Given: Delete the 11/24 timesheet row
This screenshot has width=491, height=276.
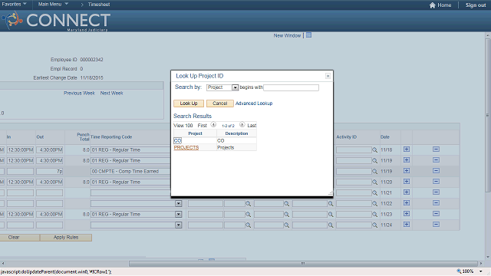Looking at the screenshot, I should 436,225.
